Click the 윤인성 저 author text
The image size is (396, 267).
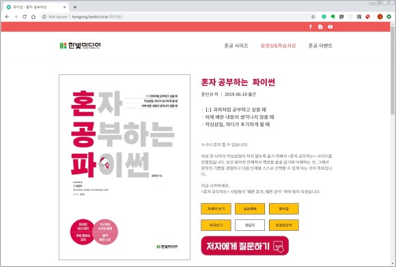tap(210, 95)
